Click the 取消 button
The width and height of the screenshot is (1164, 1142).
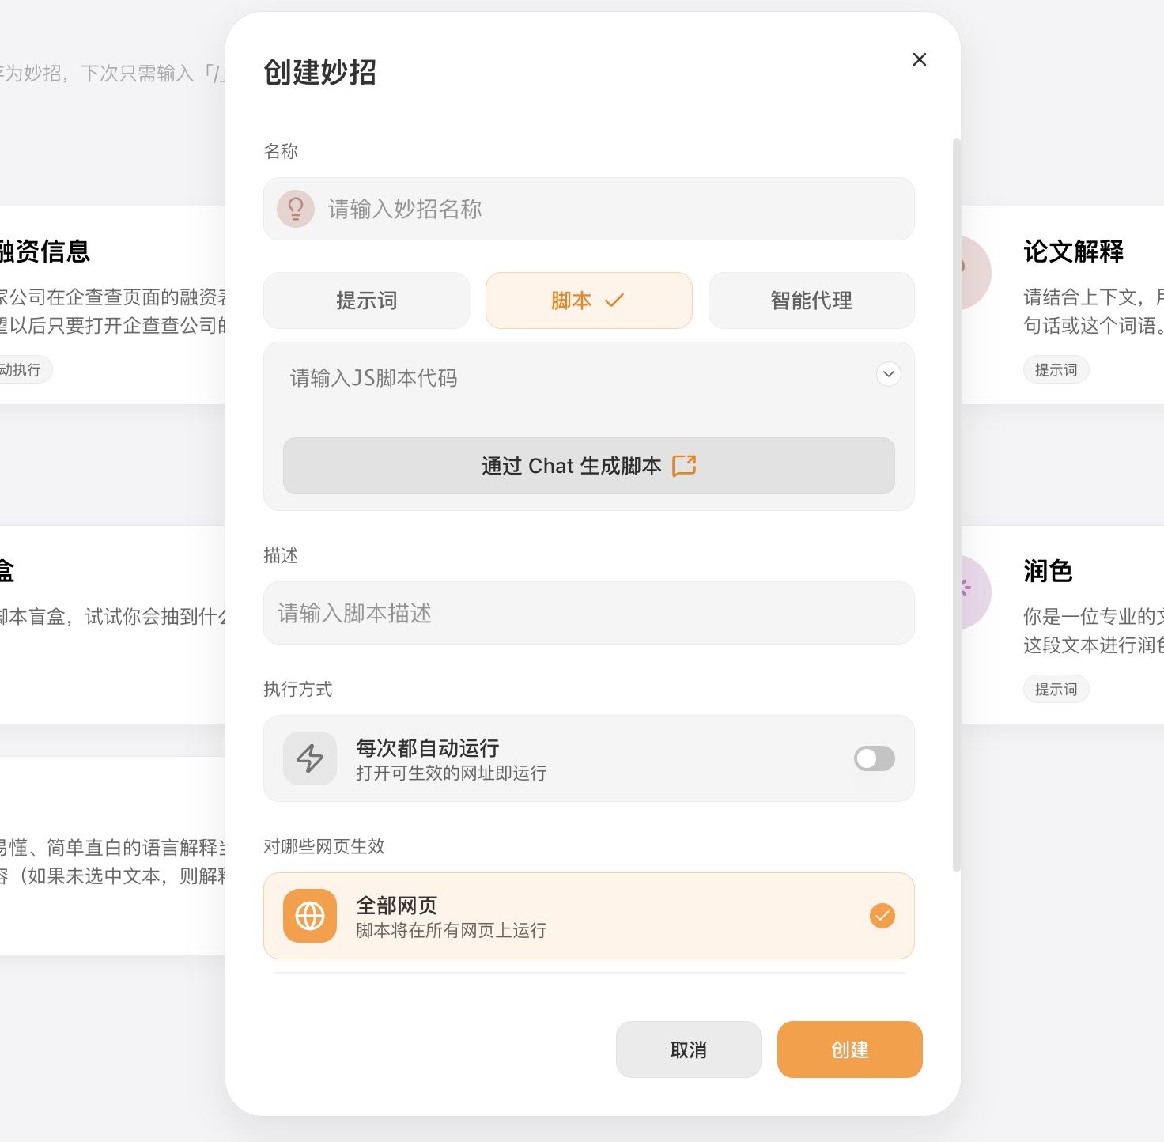click(688, 1049)
